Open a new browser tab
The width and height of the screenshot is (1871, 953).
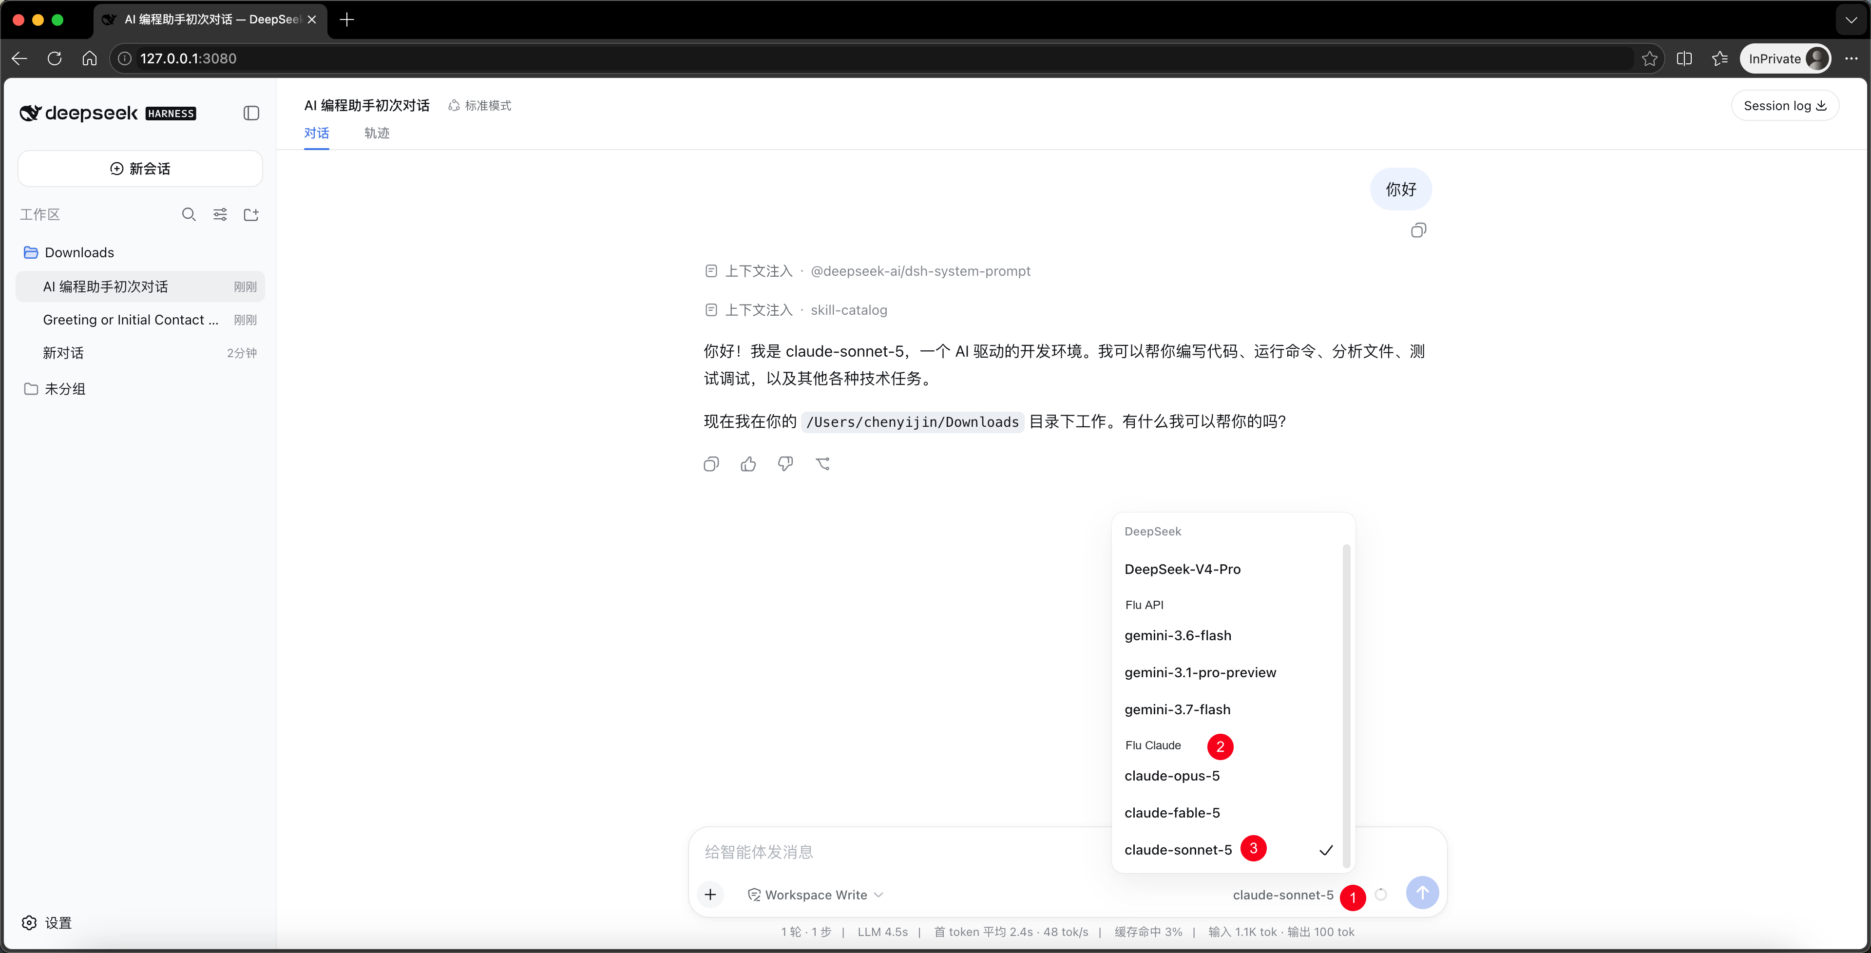pos(346,19)
